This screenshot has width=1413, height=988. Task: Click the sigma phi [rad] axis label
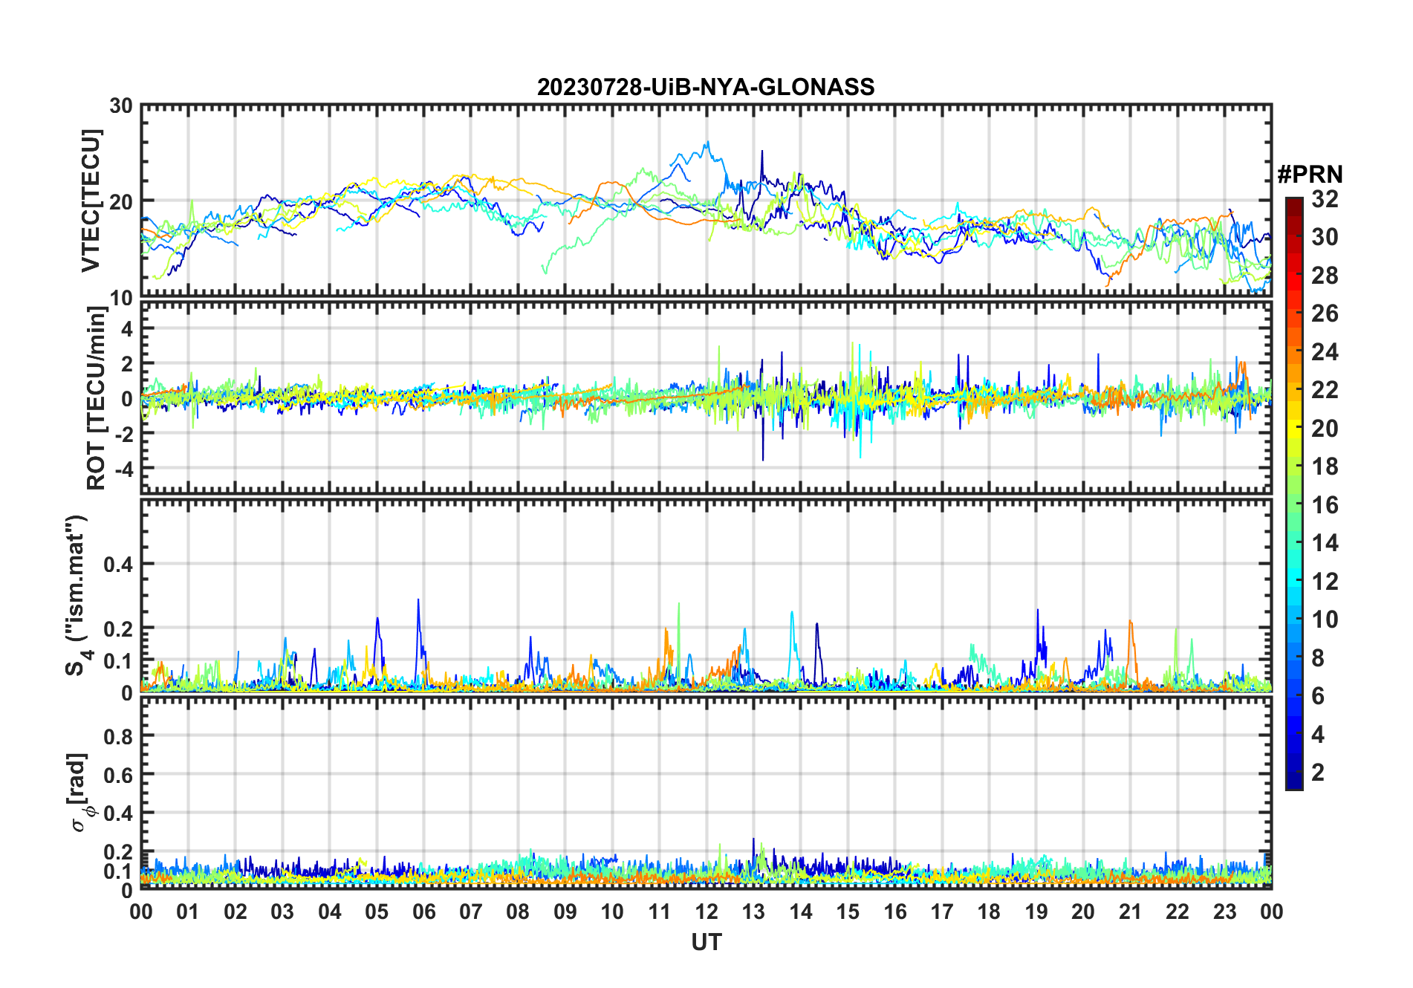pyautogui.click(x=79, y=793)
